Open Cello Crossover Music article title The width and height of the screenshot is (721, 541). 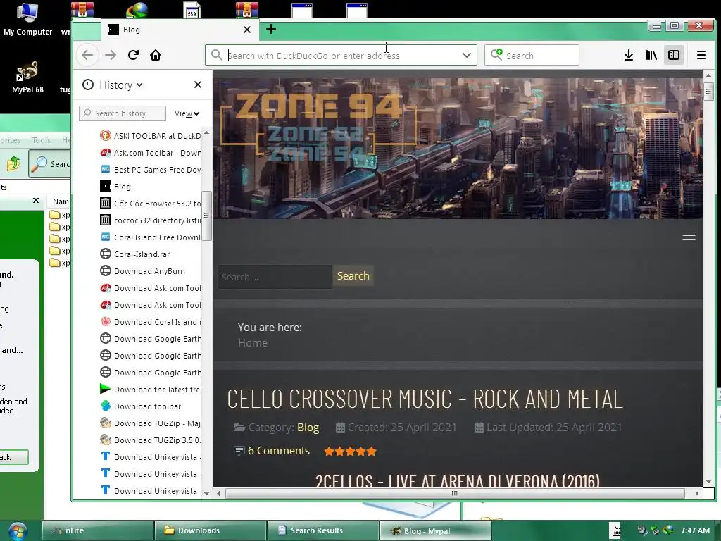point(425,399)
